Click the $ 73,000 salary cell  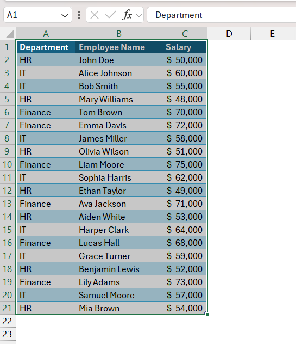tap(185, 282)
